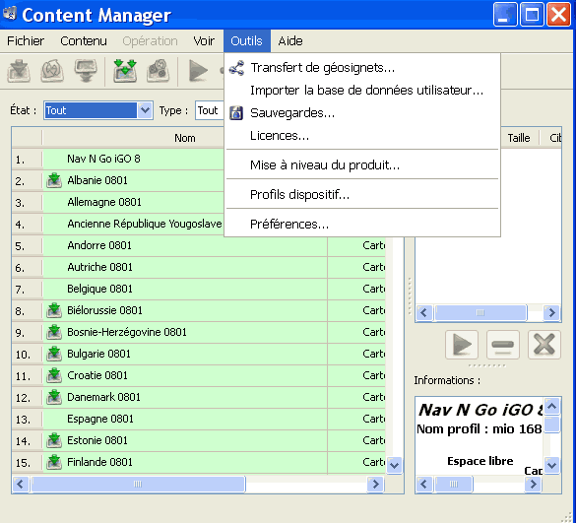Click the toolbar play/start operation arrow

pyautogui.click(x=198, y=71)
